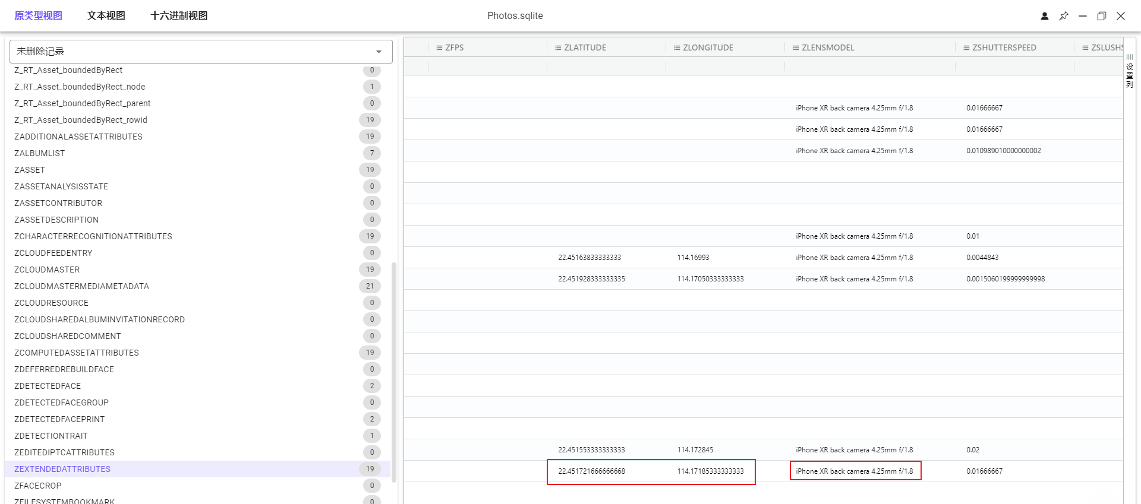1141x504 pixels.
Task: Click the ZSHUTTERSPEED column menu icon
Action: tap(966, 47)
